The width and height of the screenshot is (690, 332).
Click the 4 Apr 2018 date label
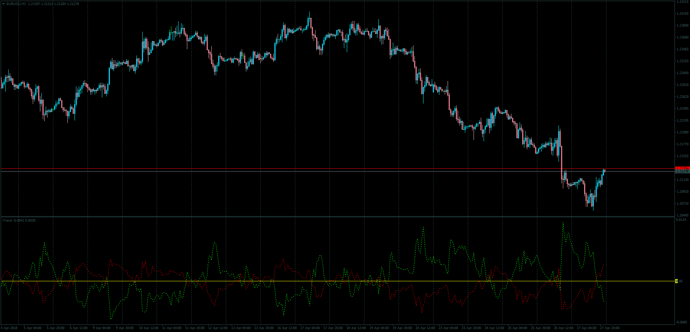9,328
